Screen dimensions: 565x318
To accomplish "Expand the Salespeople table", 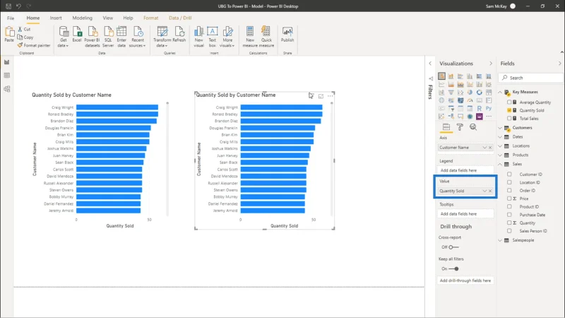I will (x=500, y=240).
